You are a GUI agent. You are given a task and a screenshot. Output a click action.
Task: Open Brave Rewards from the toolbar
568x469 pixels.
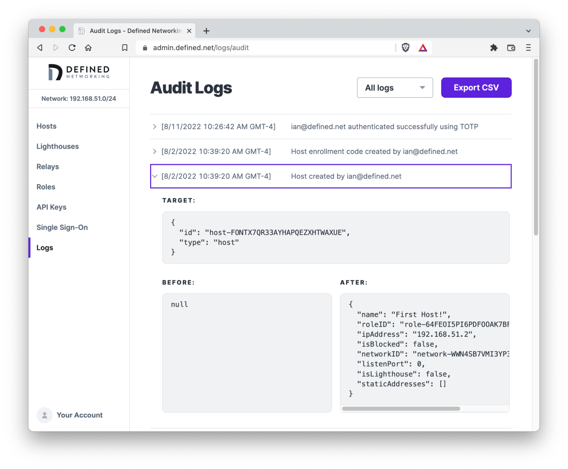pos(423,48)
